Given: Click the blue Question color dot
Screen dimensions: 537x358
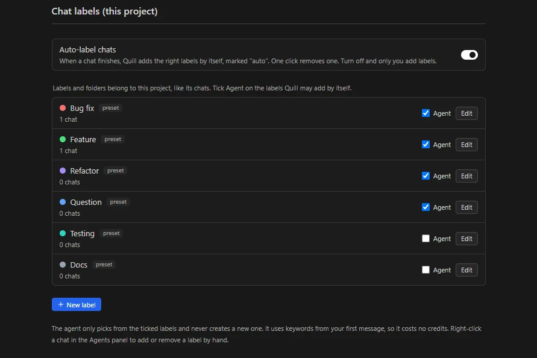Looking at the screenshot, I should (63, 202).
